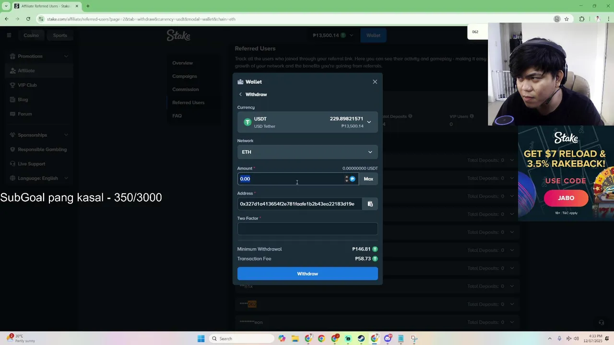
Task: Select the FAQ affiliate tab
Action: (x=177, y=115)
